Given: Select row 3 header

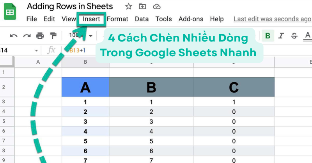Looking at the screenshot, I should pyautogui.click(x=7, y=102).
